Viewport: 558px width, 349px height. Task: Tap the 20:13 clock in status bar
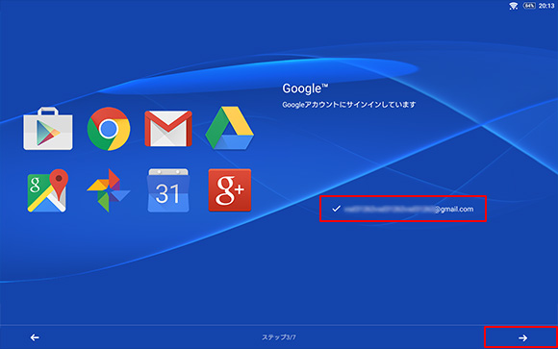tap(546, 6)
